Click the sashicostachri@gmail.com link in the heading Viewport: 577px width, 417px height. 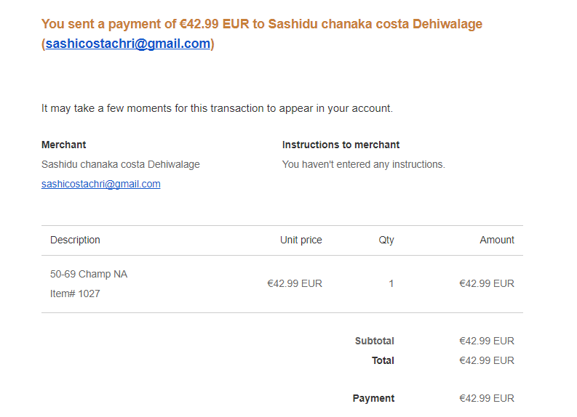pyautogui.click(x=128, y=44)
